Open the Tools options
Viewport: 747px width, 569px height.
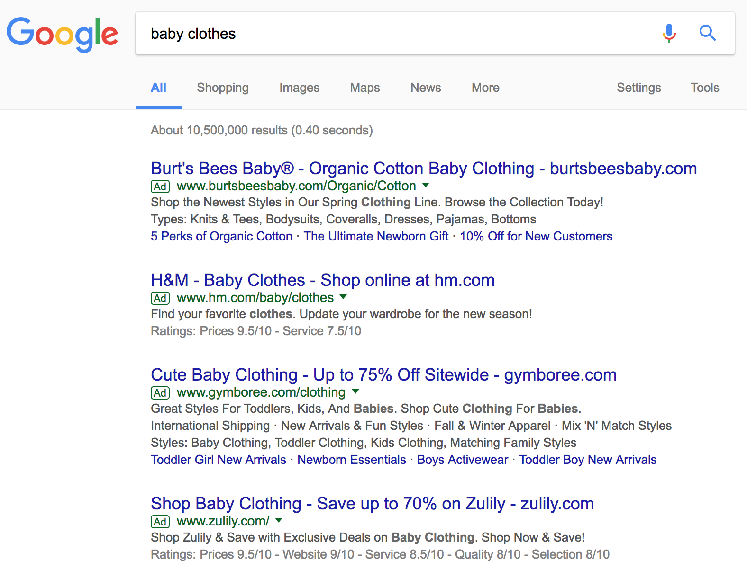(x=705, y=88)
